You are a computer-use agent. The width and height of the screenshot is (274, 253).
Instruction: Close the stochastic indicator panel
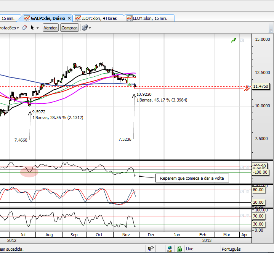tap(247, 192)
